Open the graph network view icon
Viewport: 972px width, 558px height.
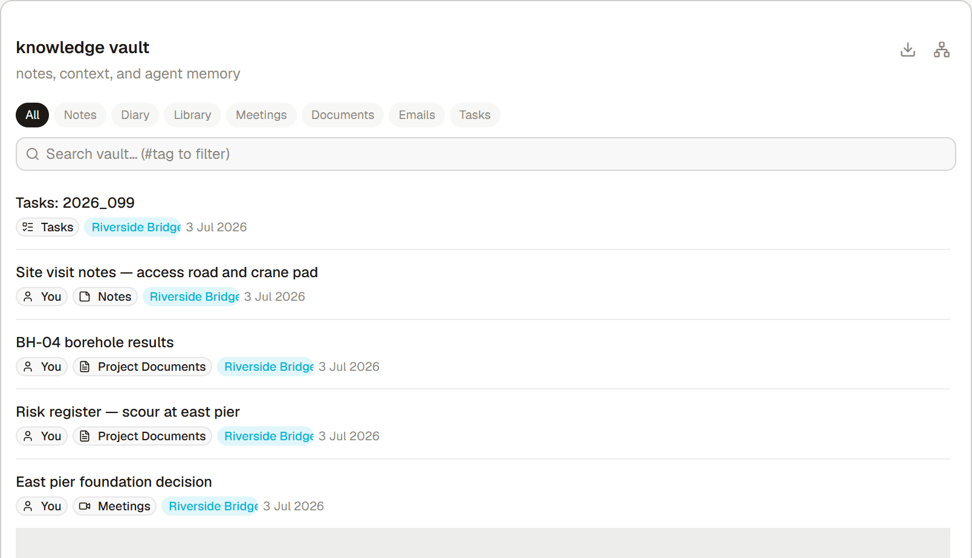(941, 50)
